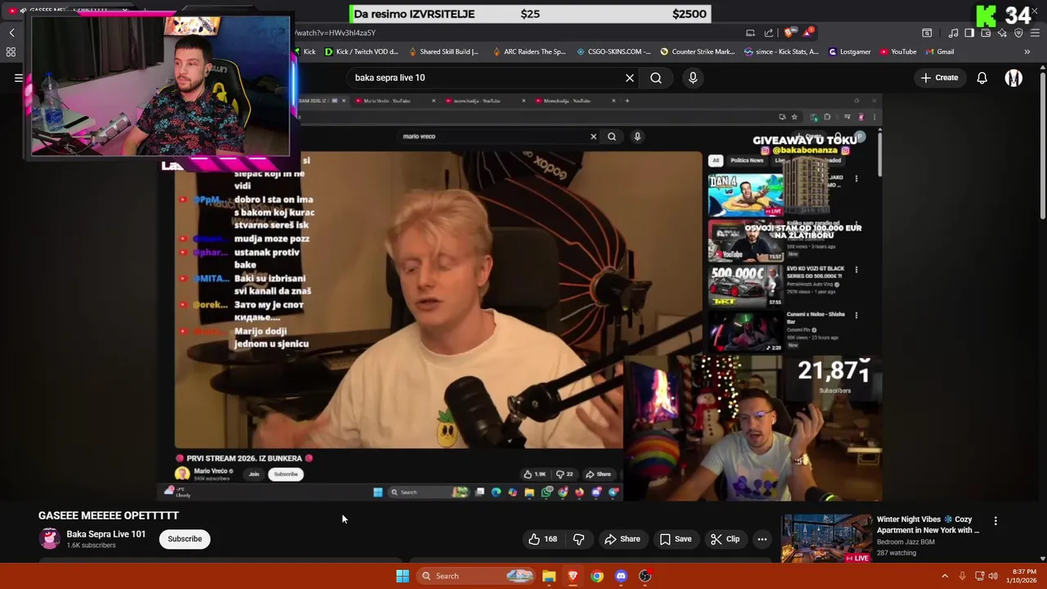This screenshot has width=1047, height=589.
Task: Open Lostgamer bookmark
Action: [850, 52]
